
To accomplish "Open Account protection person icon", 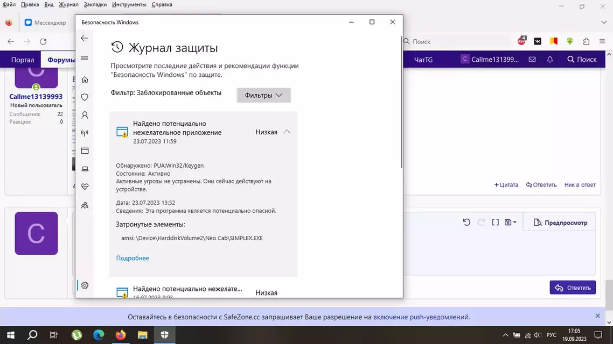I will 85,115.
